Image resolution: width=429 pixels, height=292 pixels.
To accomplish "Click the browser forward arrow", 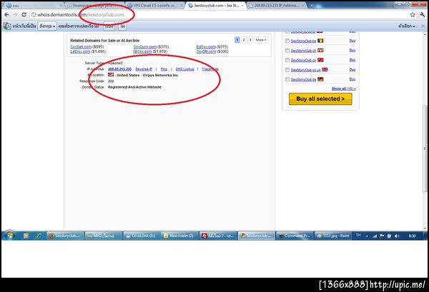I will click(x=15, y=15).
